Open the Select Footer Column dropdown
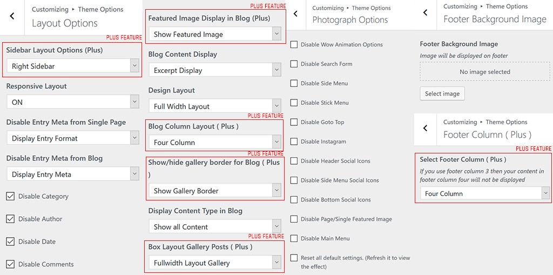Viewport: 553px width, 275px height. [484, 193]
